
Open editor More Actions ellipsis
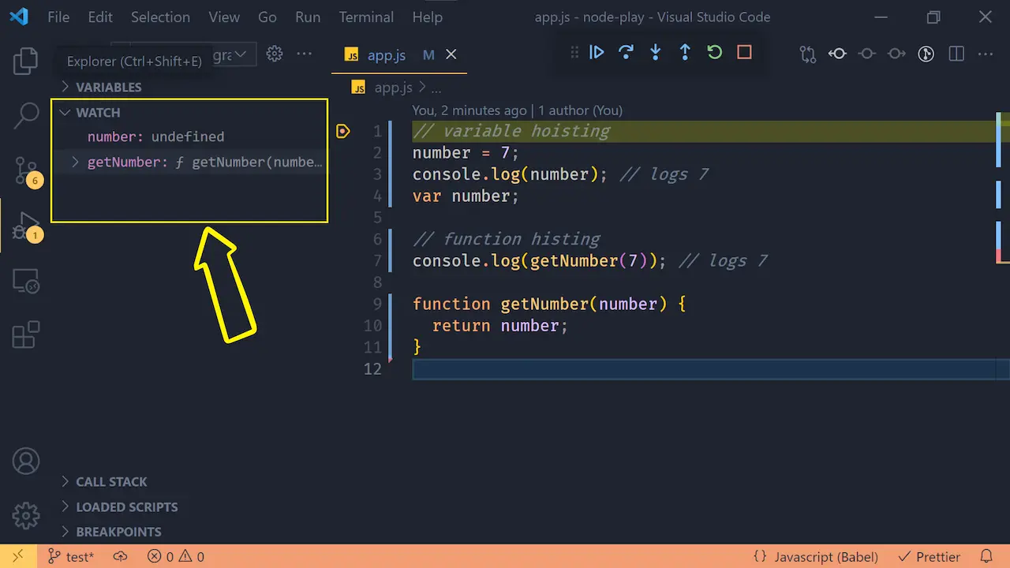tap(986, 54)
